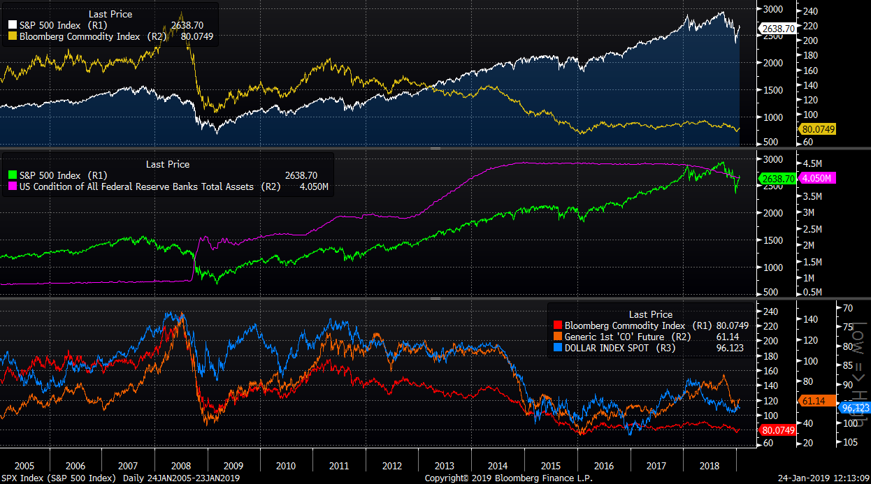This screenshot has height=484, width=871.
Task: Click the green S&P 500 Index legend swatch
Action: (12, 176)
